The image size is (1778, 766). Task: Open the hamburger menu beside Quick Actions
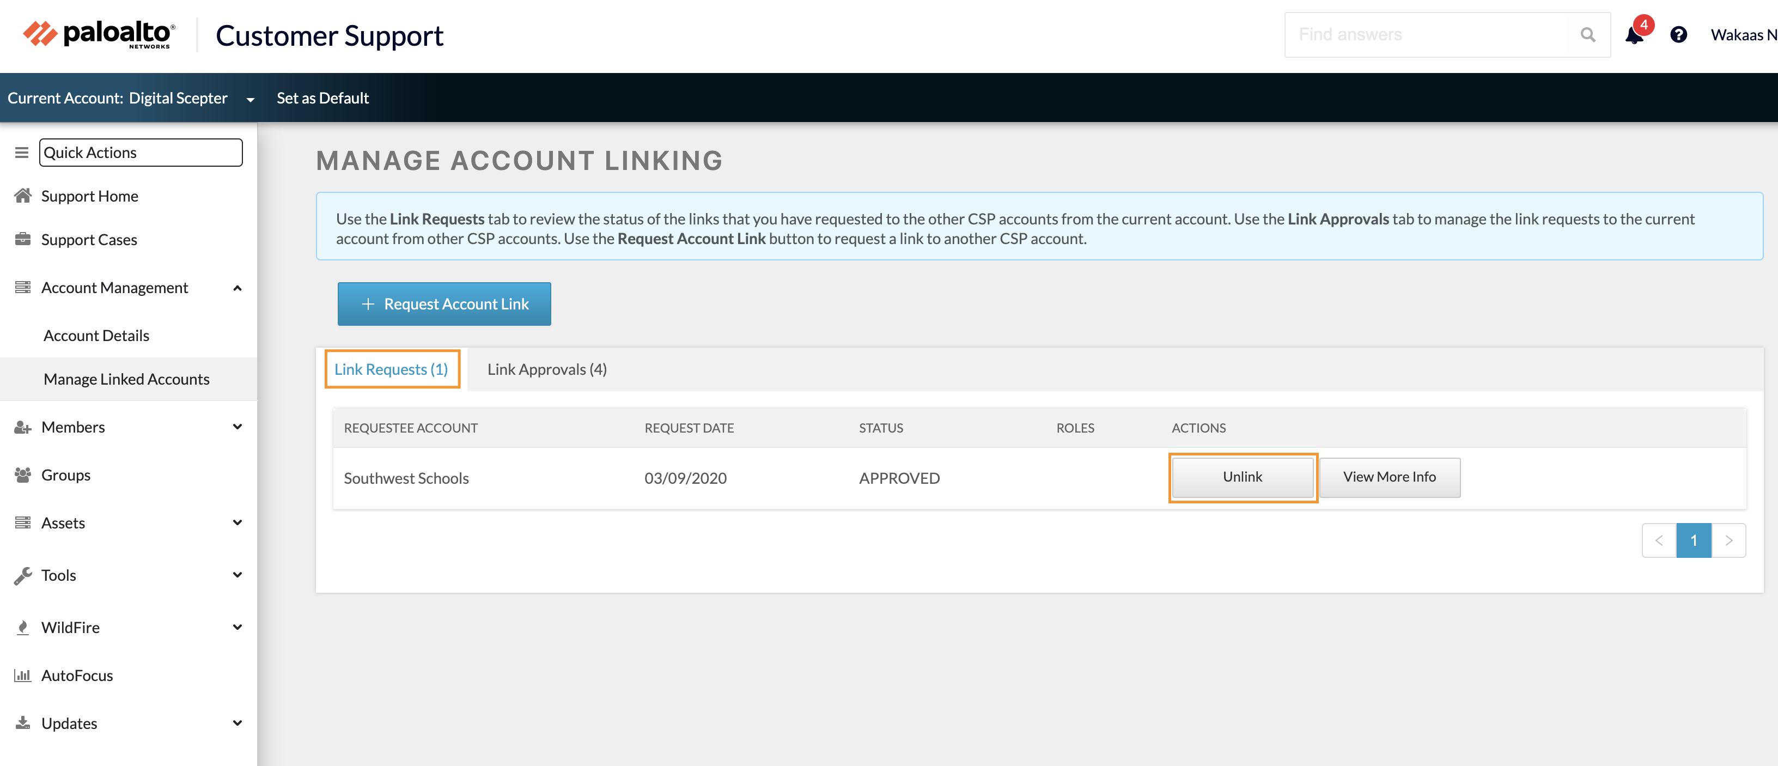[21, 153]
